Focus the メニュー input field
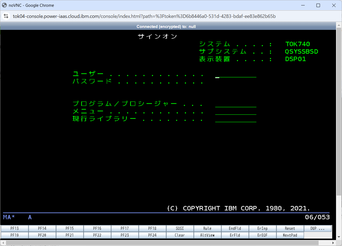This screenshot has width=342, height=246. point(236,112)
